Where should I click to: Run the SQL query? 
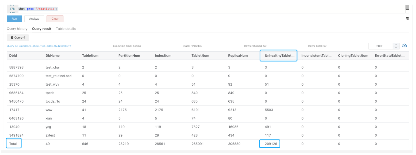click(14, 19)
